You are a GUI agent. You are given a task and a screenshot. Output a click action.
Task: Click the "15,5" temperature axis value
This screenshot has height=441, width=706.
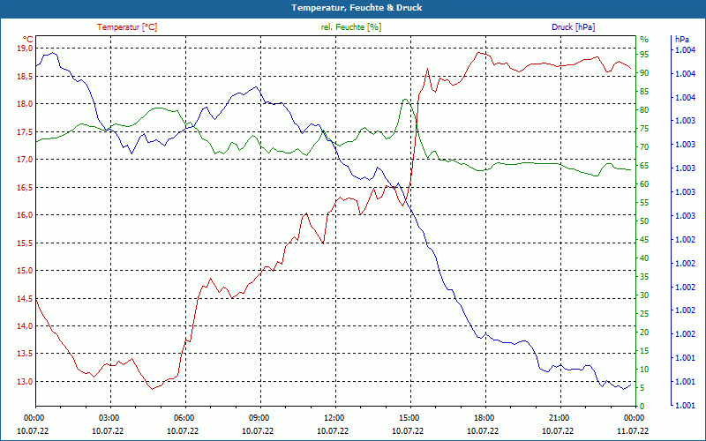[x=25, y=243]
